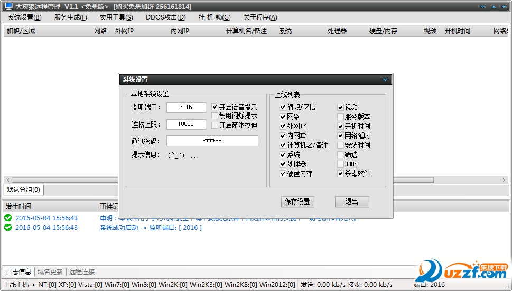This screenshot has height=291, width=512.
Task: Switch to the 日志信息 tab
Action: tap(18, 272)
